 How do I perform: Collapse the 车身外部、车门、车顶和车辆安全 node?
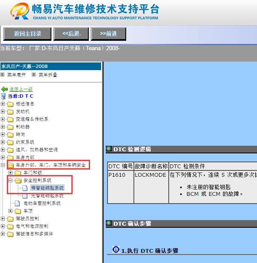pyautogui.click(x=3, y=165)
